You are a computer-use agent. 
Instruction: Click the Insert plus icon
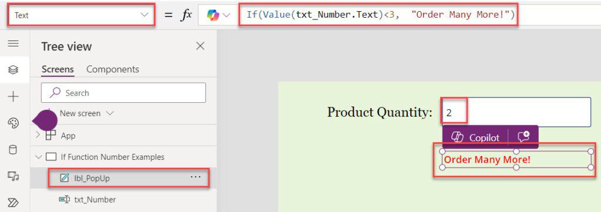tap(13, 97)
